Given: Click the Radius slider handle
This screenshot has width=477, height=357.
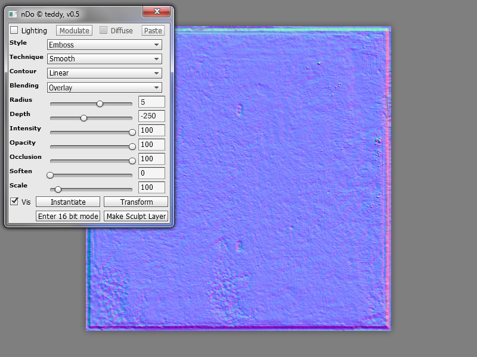Looking at the screenshot, I should [100, 104].
